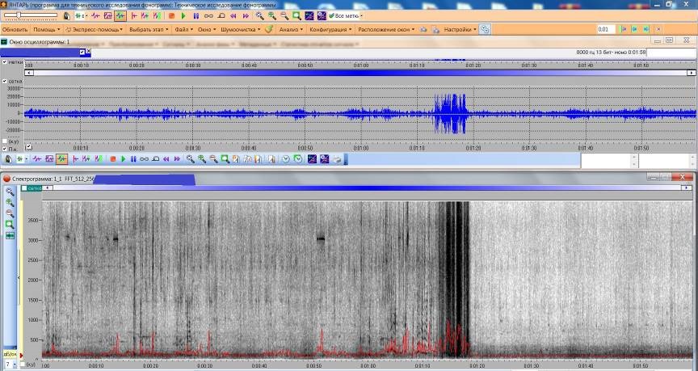Open the Помощь dropdown menu
698x371 pixels.
(46, 29)
